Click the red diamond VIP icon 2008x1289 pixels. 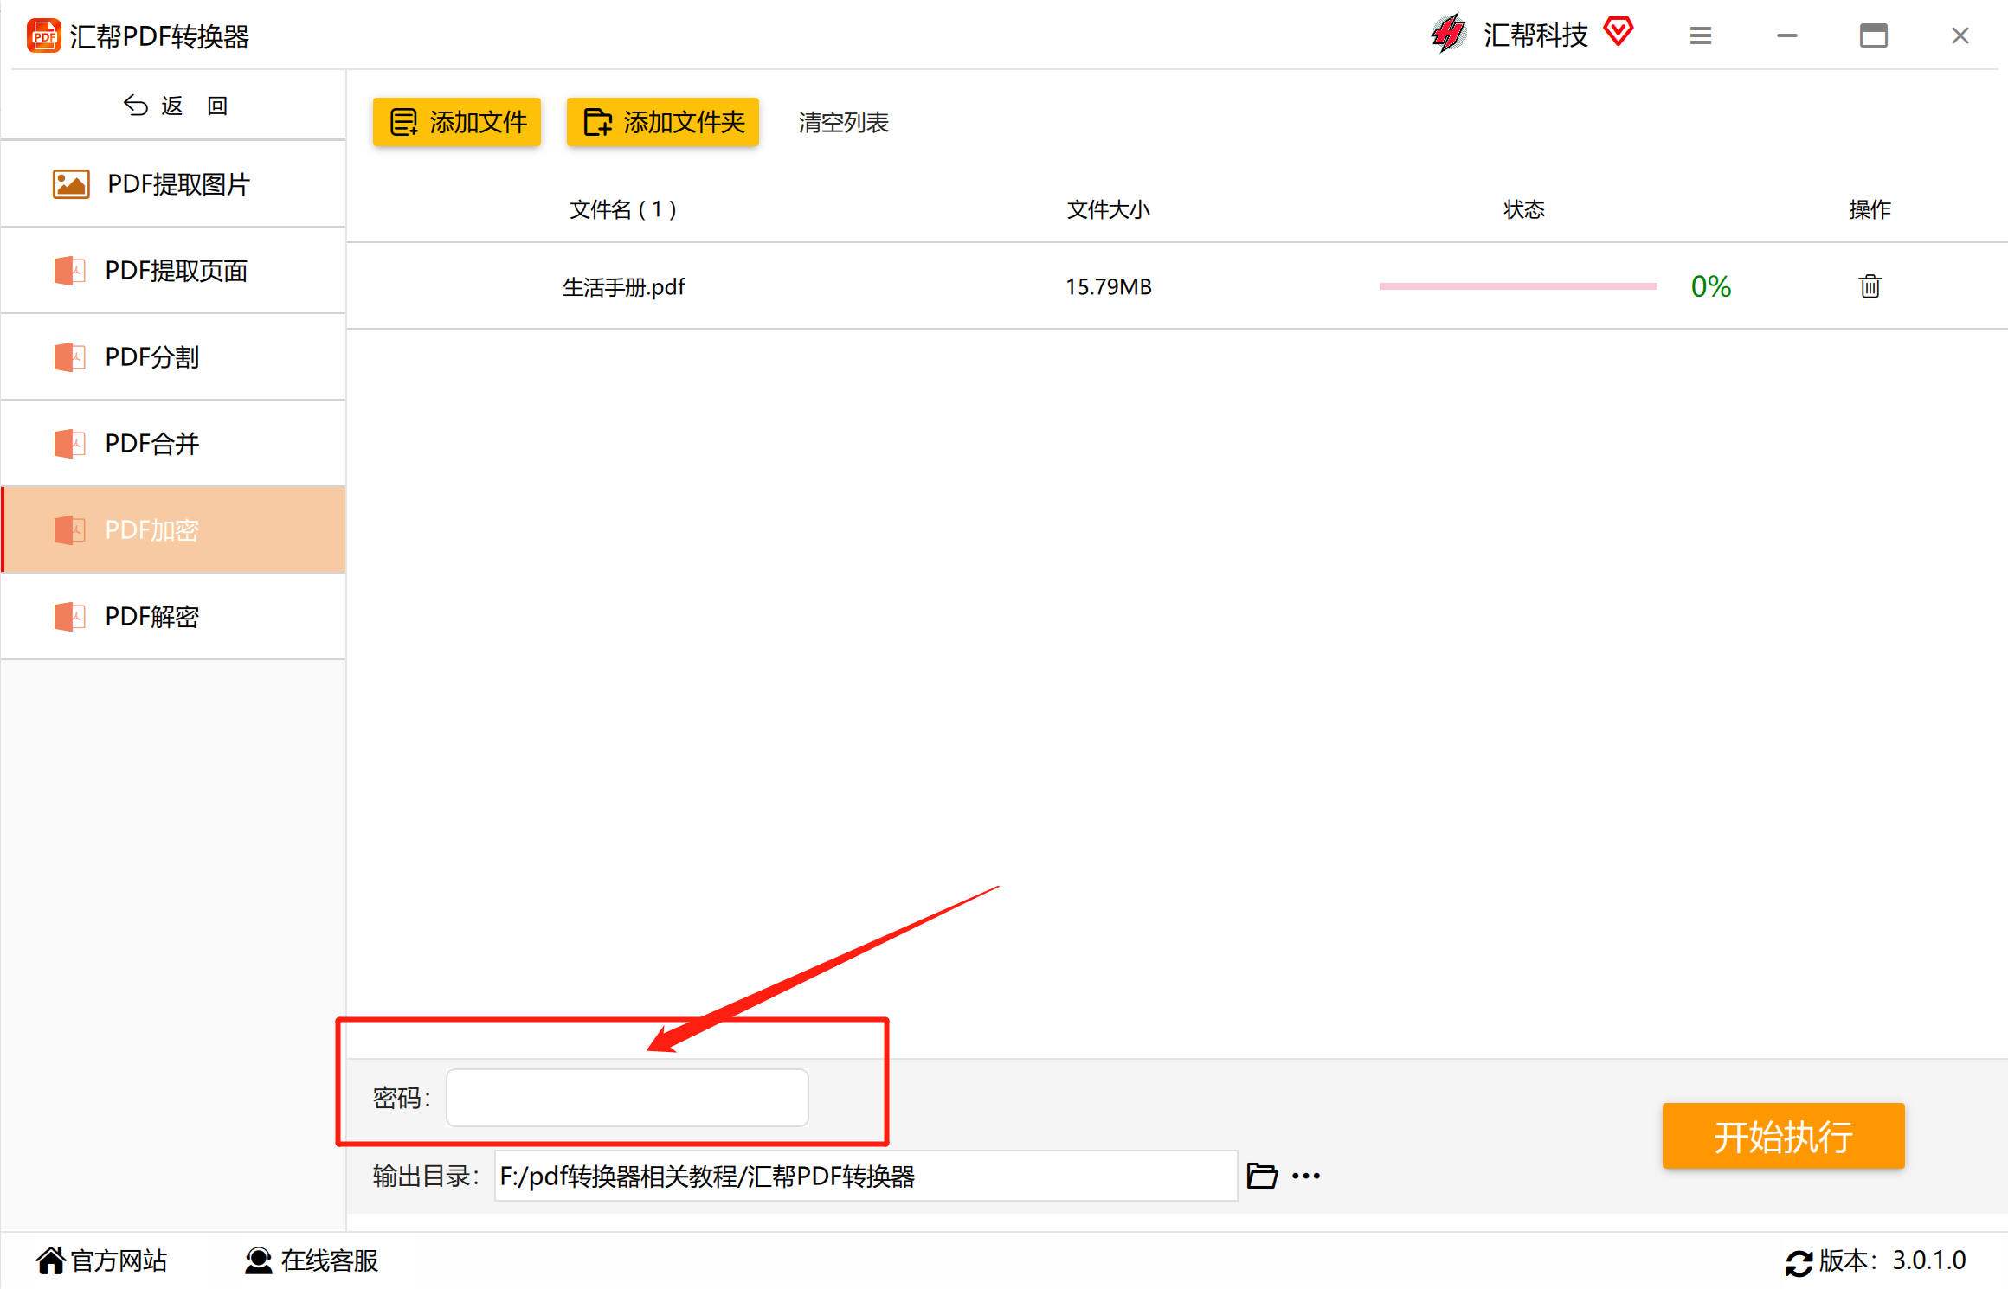pos(1618,32)
